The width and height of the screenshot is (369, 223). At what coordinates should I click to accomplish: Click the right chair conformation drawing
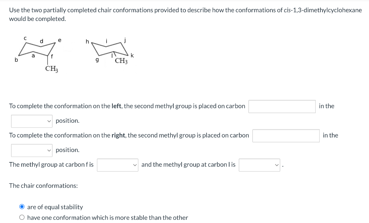tap(110, 49)
